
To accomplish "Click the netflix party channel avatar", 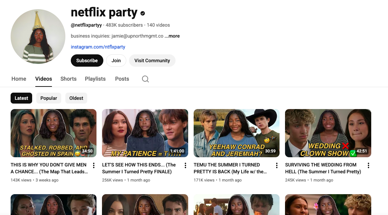I will (x=38, y=37).
